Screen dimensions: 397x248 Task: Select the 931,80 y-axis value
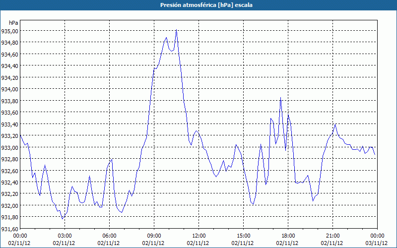pyautogui.click(x=9, y=217)
